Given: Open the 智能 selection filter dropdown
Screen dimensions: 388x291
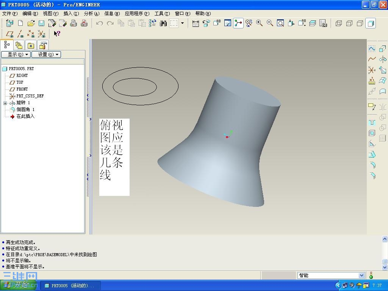Looking at the screenshot, I should coord(361,275).
